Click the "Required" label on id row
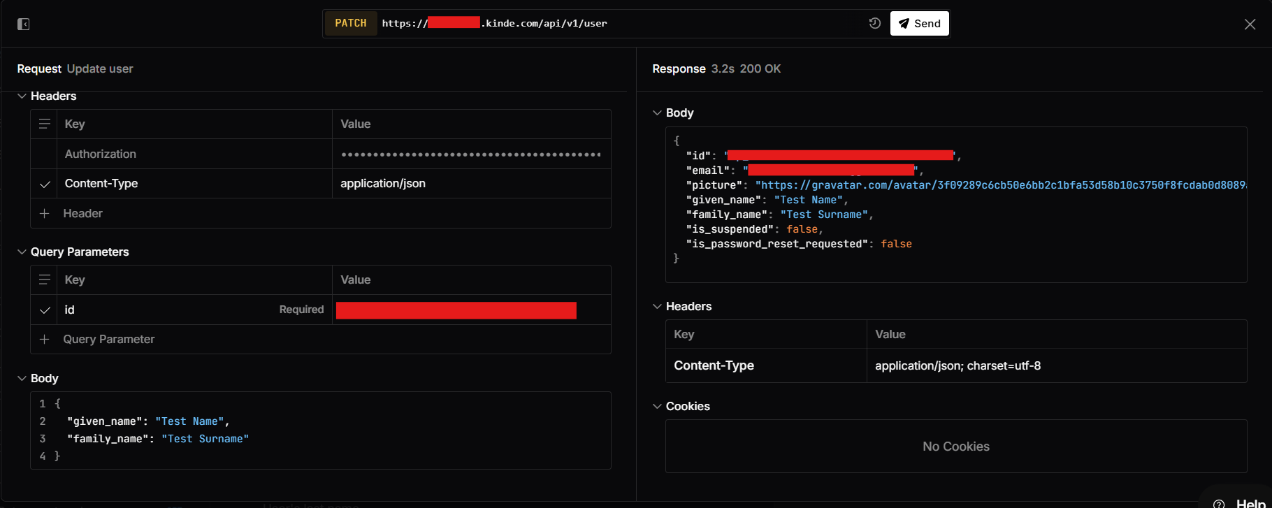This screenshot has height=508, width=1272. [x=301, y=310]
